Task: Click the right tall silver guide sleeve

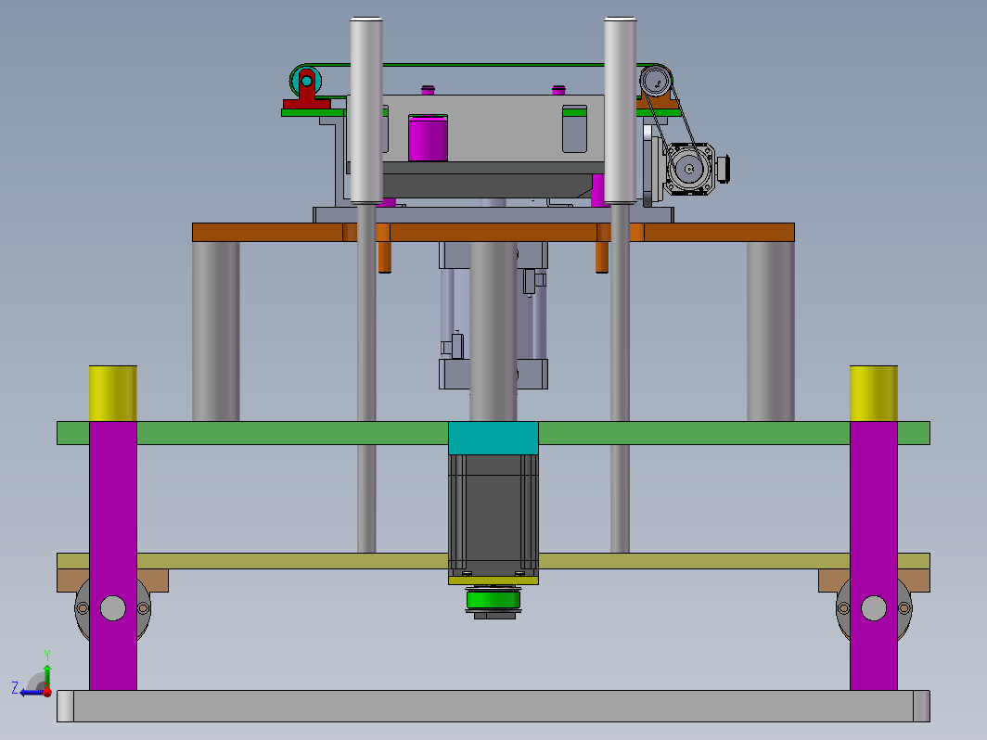Action: point(620,110)
